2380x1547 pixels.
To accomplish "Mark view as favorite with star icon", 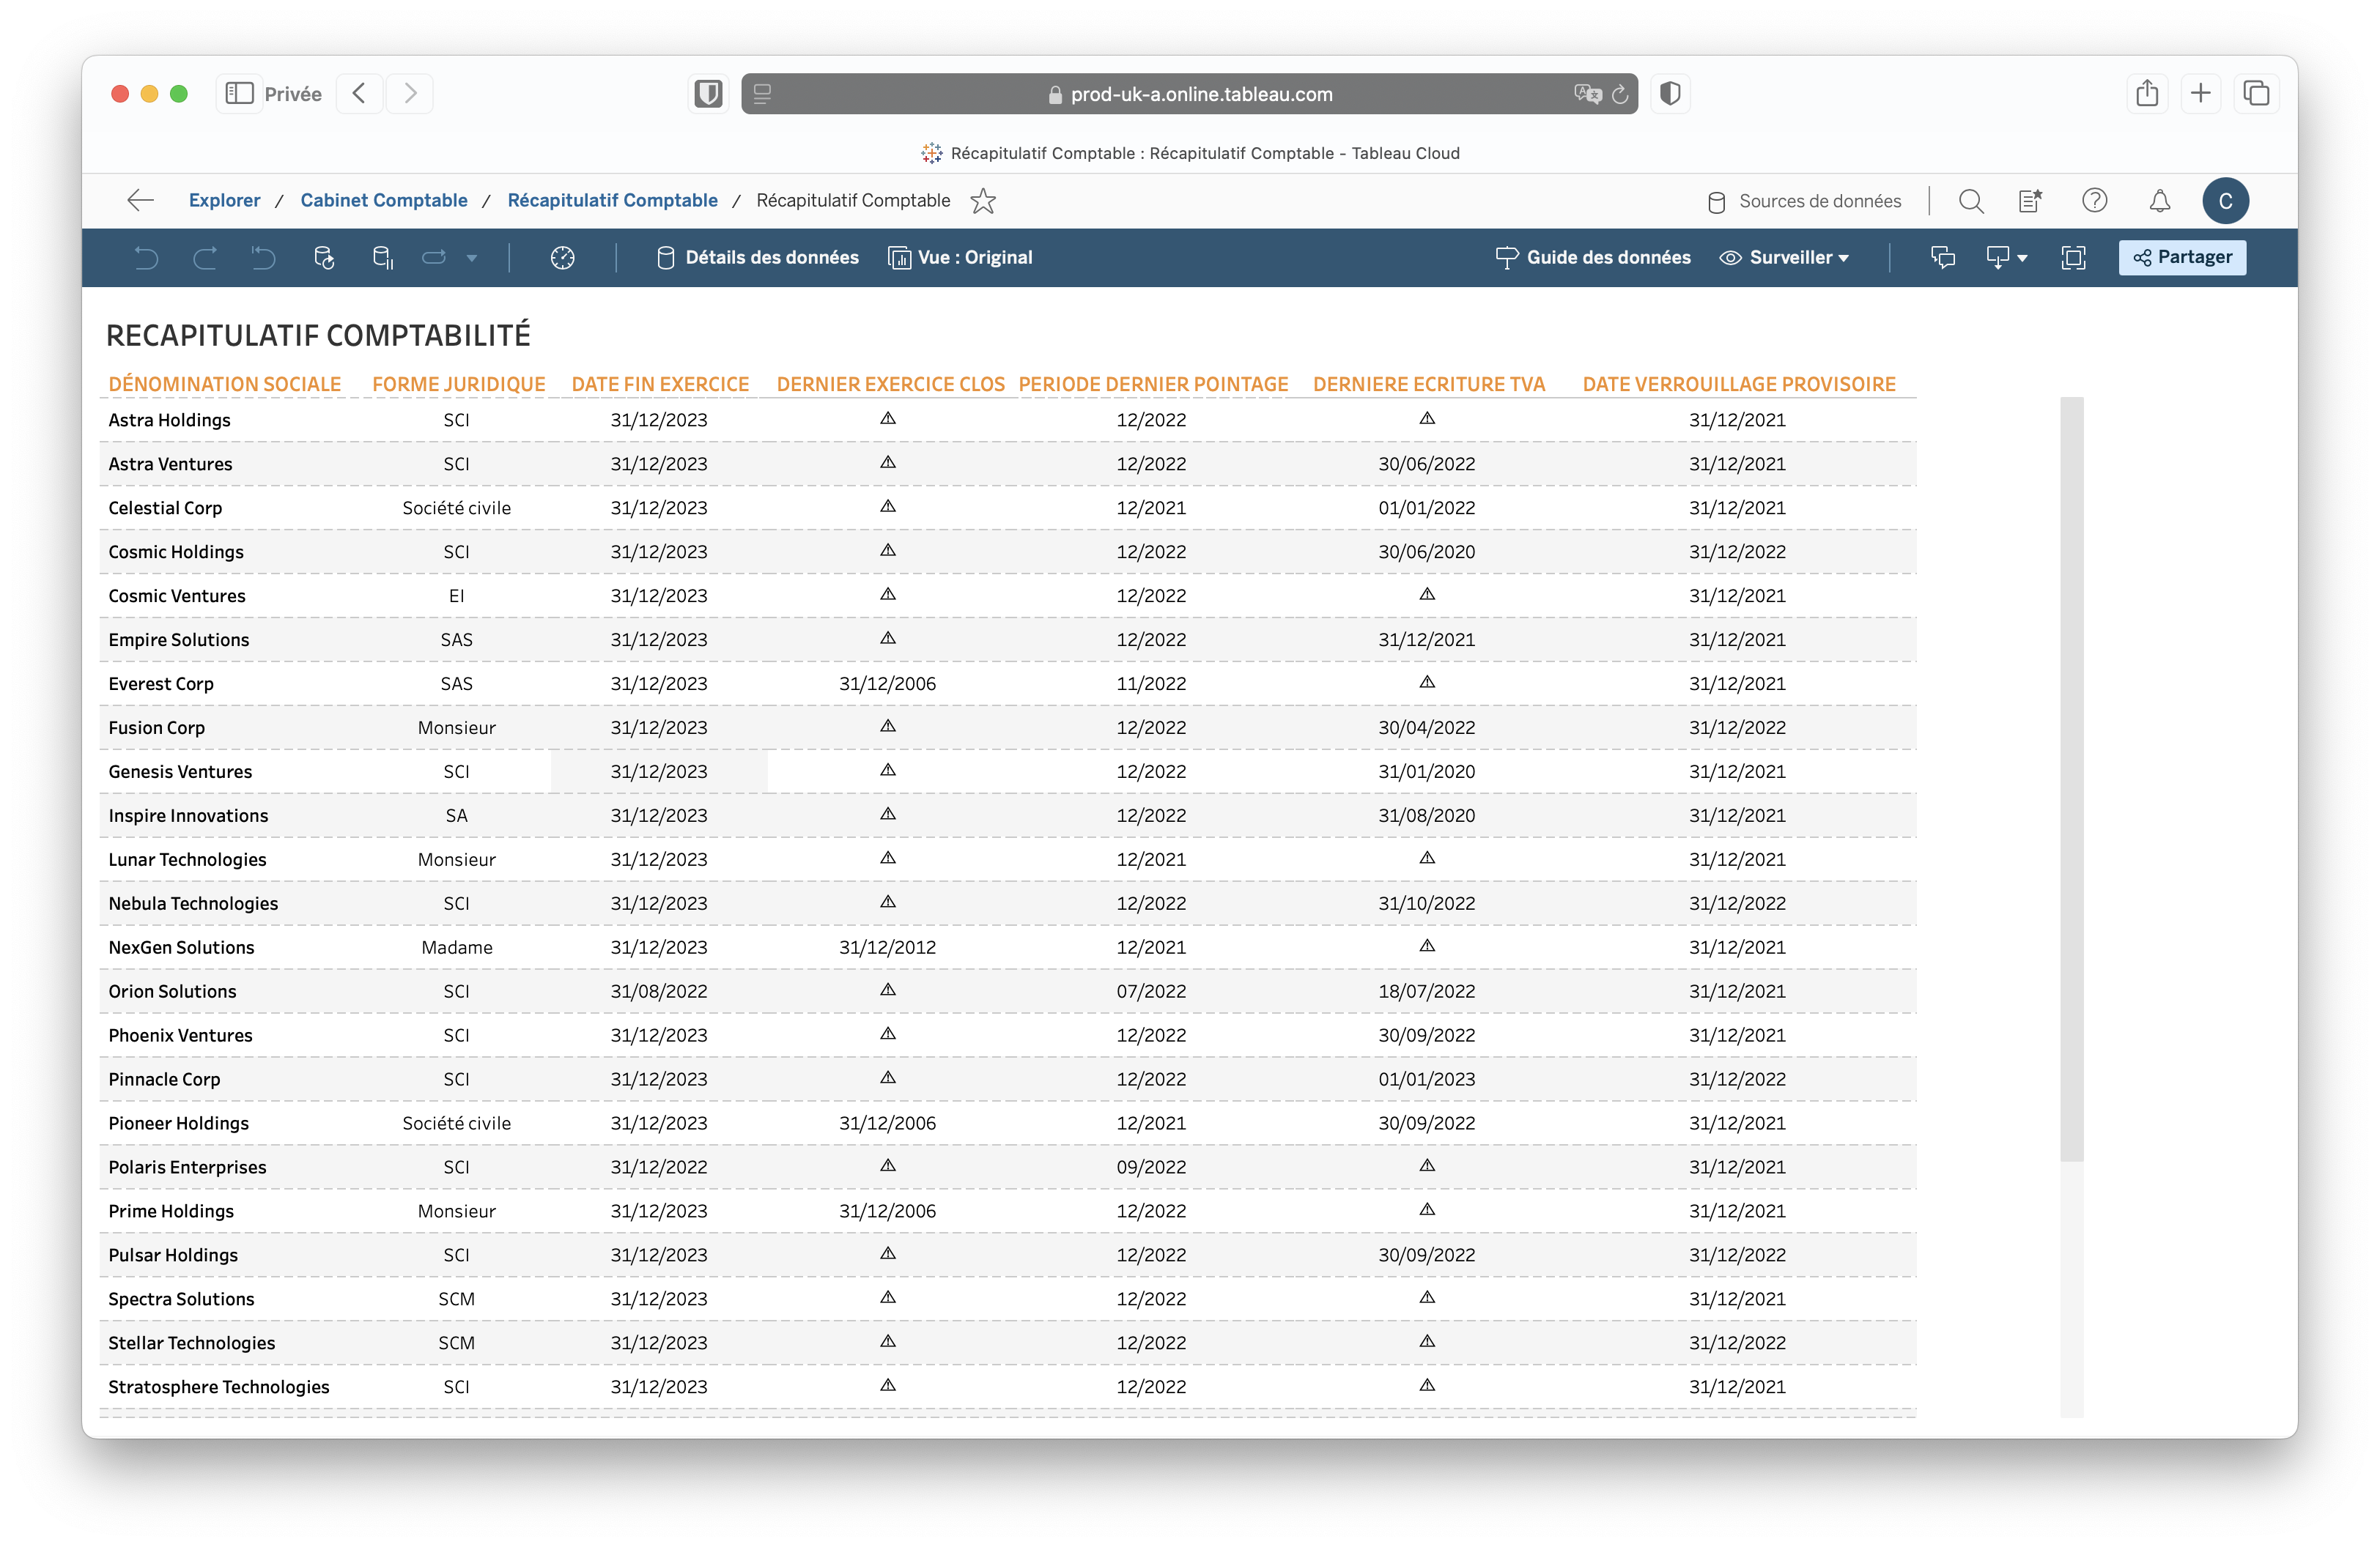I will [983, 201].
